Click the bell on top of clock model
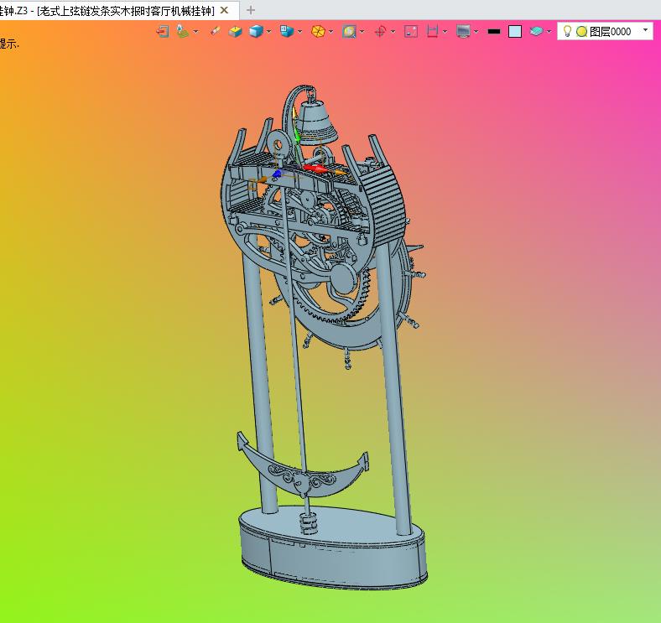The image size is (661, 623). click(316, 122)
